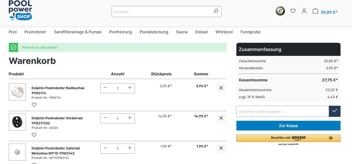352x164 pixels.
Task: Select the MwSt. 4,43 € value
Action: tap(332, 97)
